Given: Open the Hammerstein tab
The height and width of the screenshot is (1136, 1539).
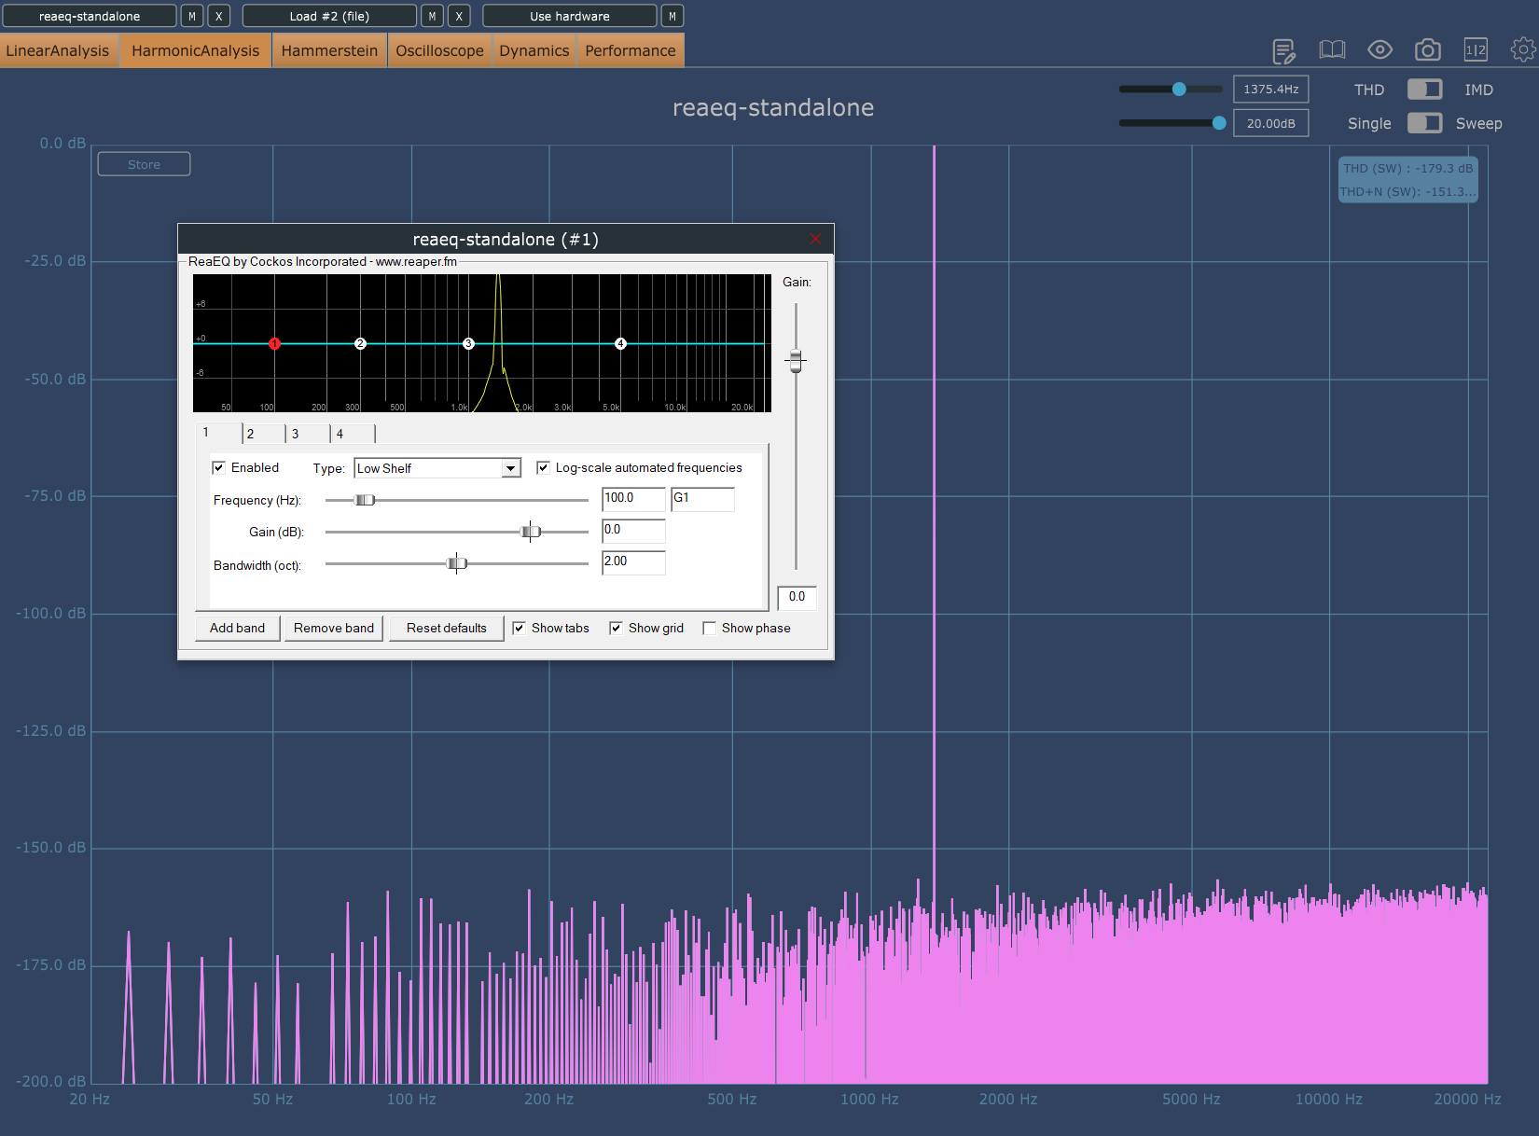Looking at the screenshot, I should [329, 50].
